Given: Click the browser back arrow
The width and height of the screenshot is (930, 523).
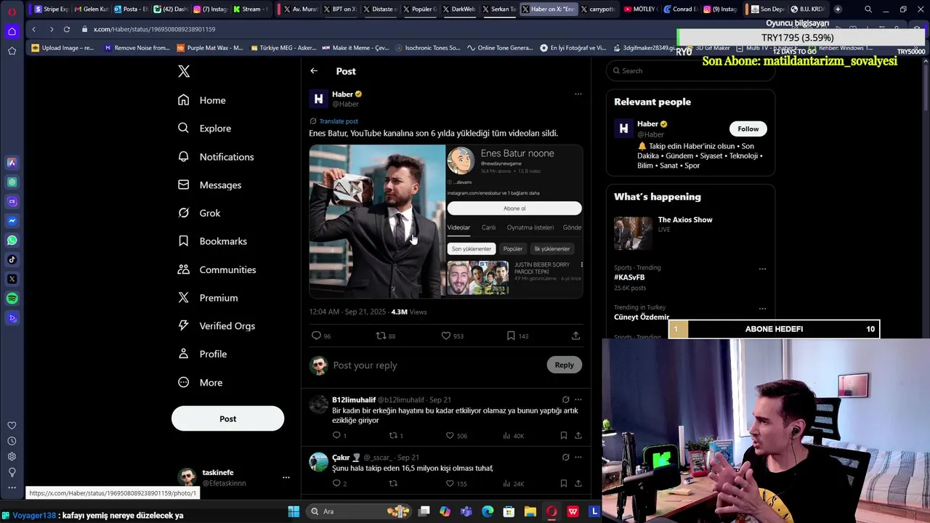Looking at the screenshot, I should click(33, 29).
